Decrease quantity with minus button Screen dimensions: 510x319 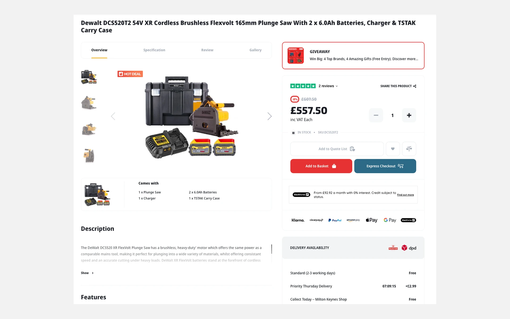[x=376, y=115]
